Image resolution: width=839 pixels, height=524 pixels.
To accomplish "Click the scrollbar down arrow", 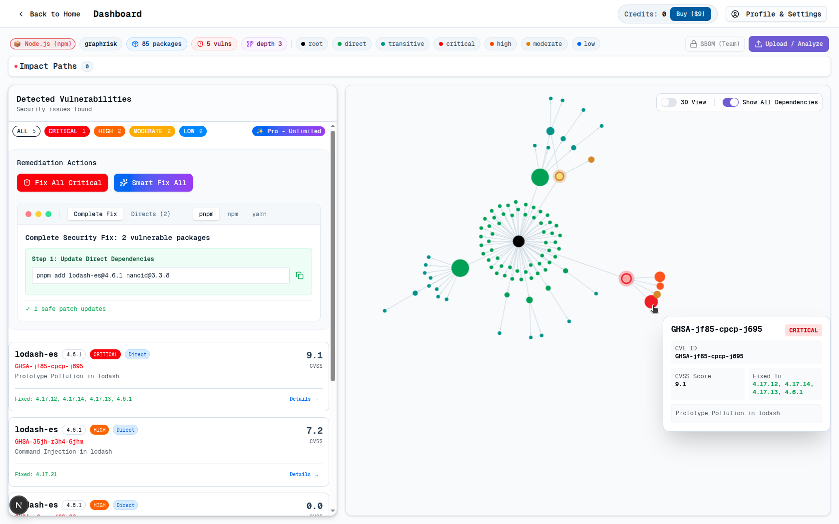I will [333, 511].
